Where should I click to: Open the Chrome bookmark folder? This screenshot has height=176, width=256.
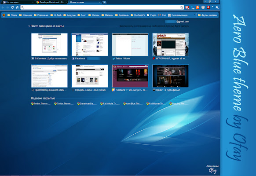tap(94, 15)
